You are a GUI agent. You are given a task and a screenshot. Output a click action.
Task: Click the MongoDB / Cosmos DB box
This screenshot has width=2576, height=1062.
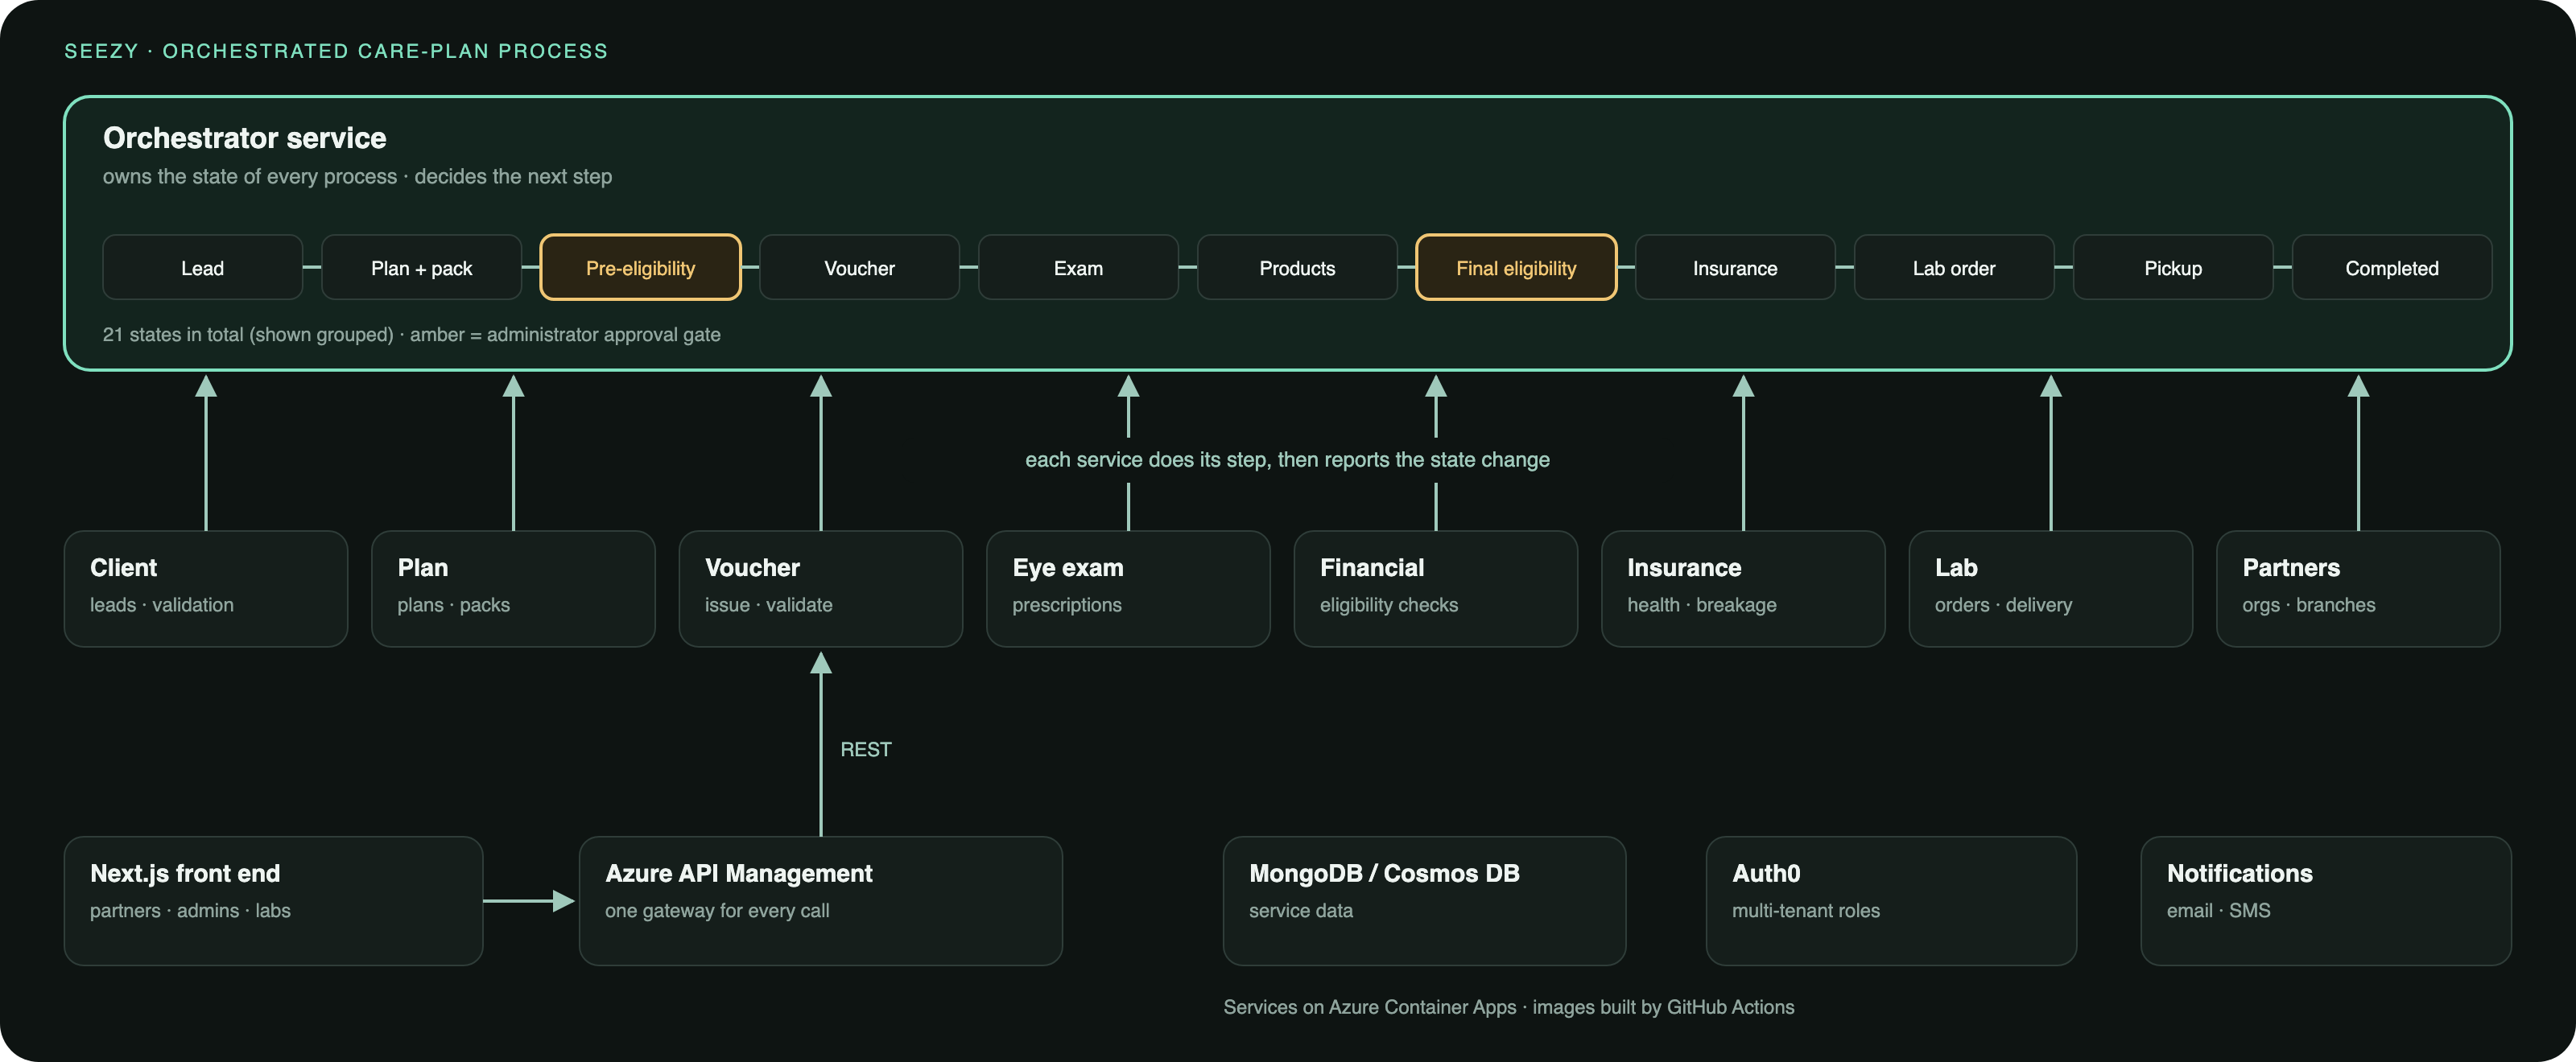tap(1424, 900)
